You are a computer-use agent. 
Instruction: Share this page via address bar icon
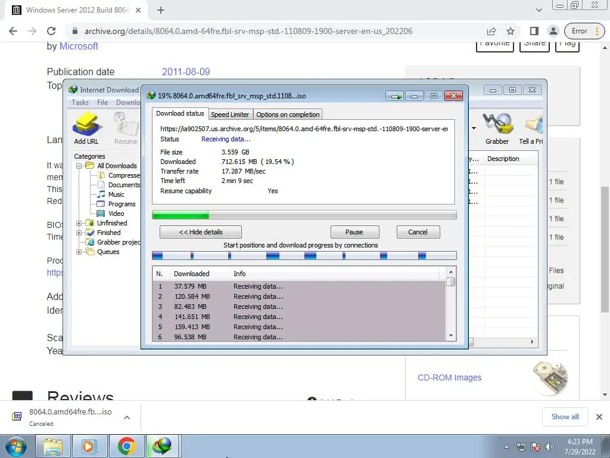pos(491,31)
